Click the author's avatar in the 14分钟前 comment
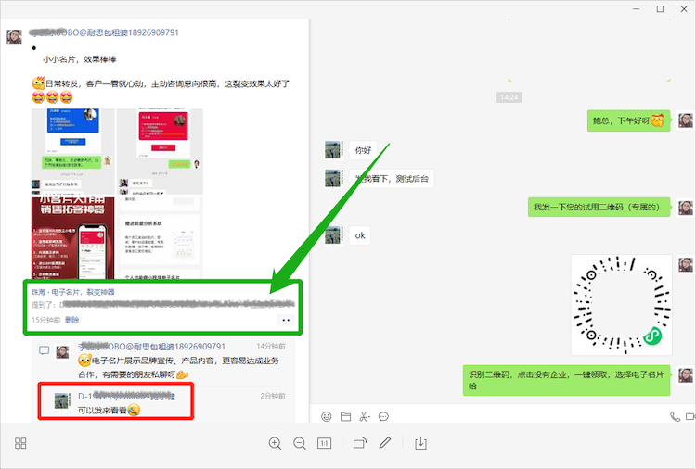The width and height of the screenshot is (696, 469). [x=62, y=352]
